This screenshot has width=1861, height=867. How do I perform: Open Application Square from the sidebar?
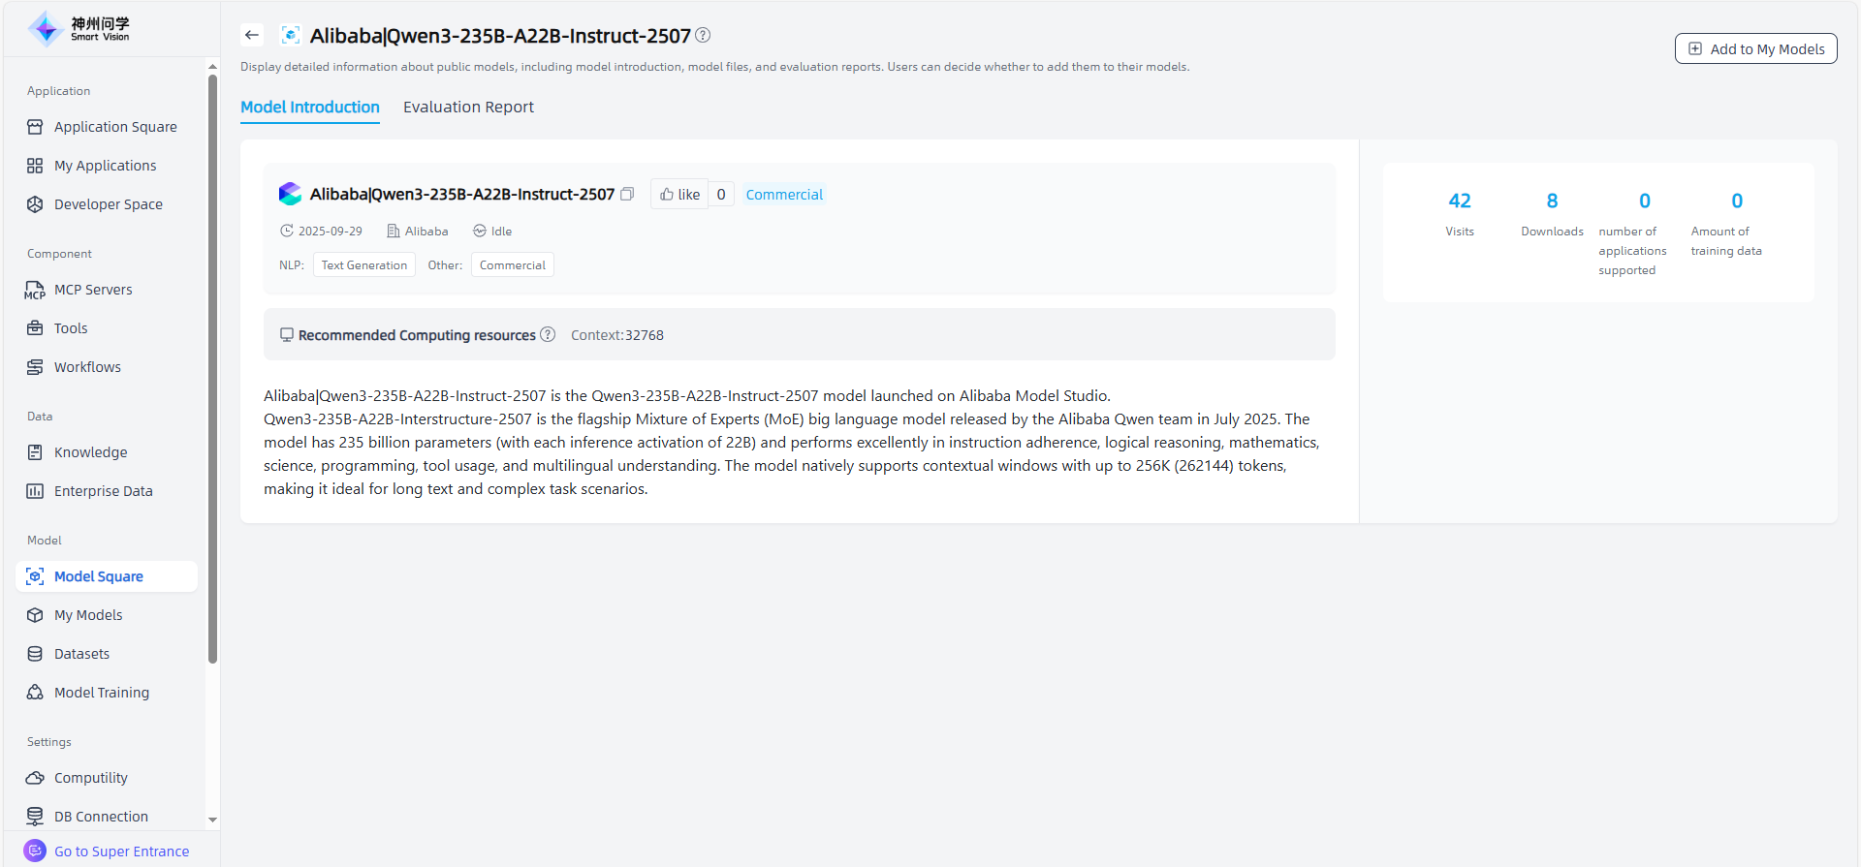click(115, 127)
